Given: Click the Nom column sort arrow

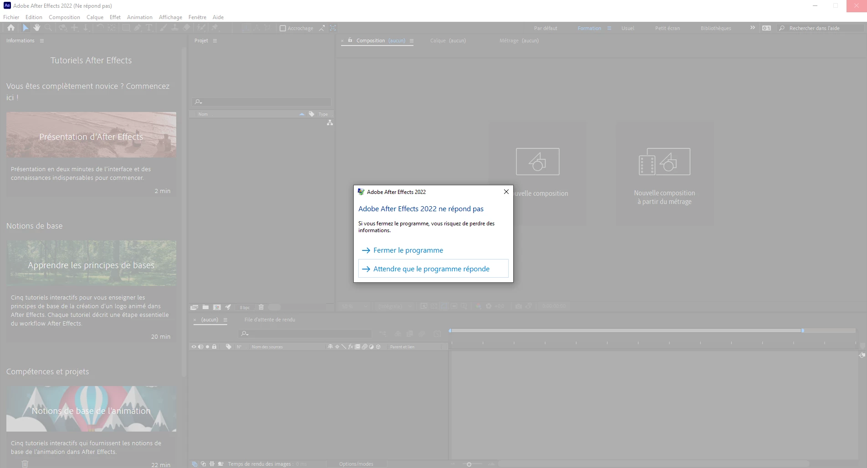Looking at the screenshot, I should 302,114.
